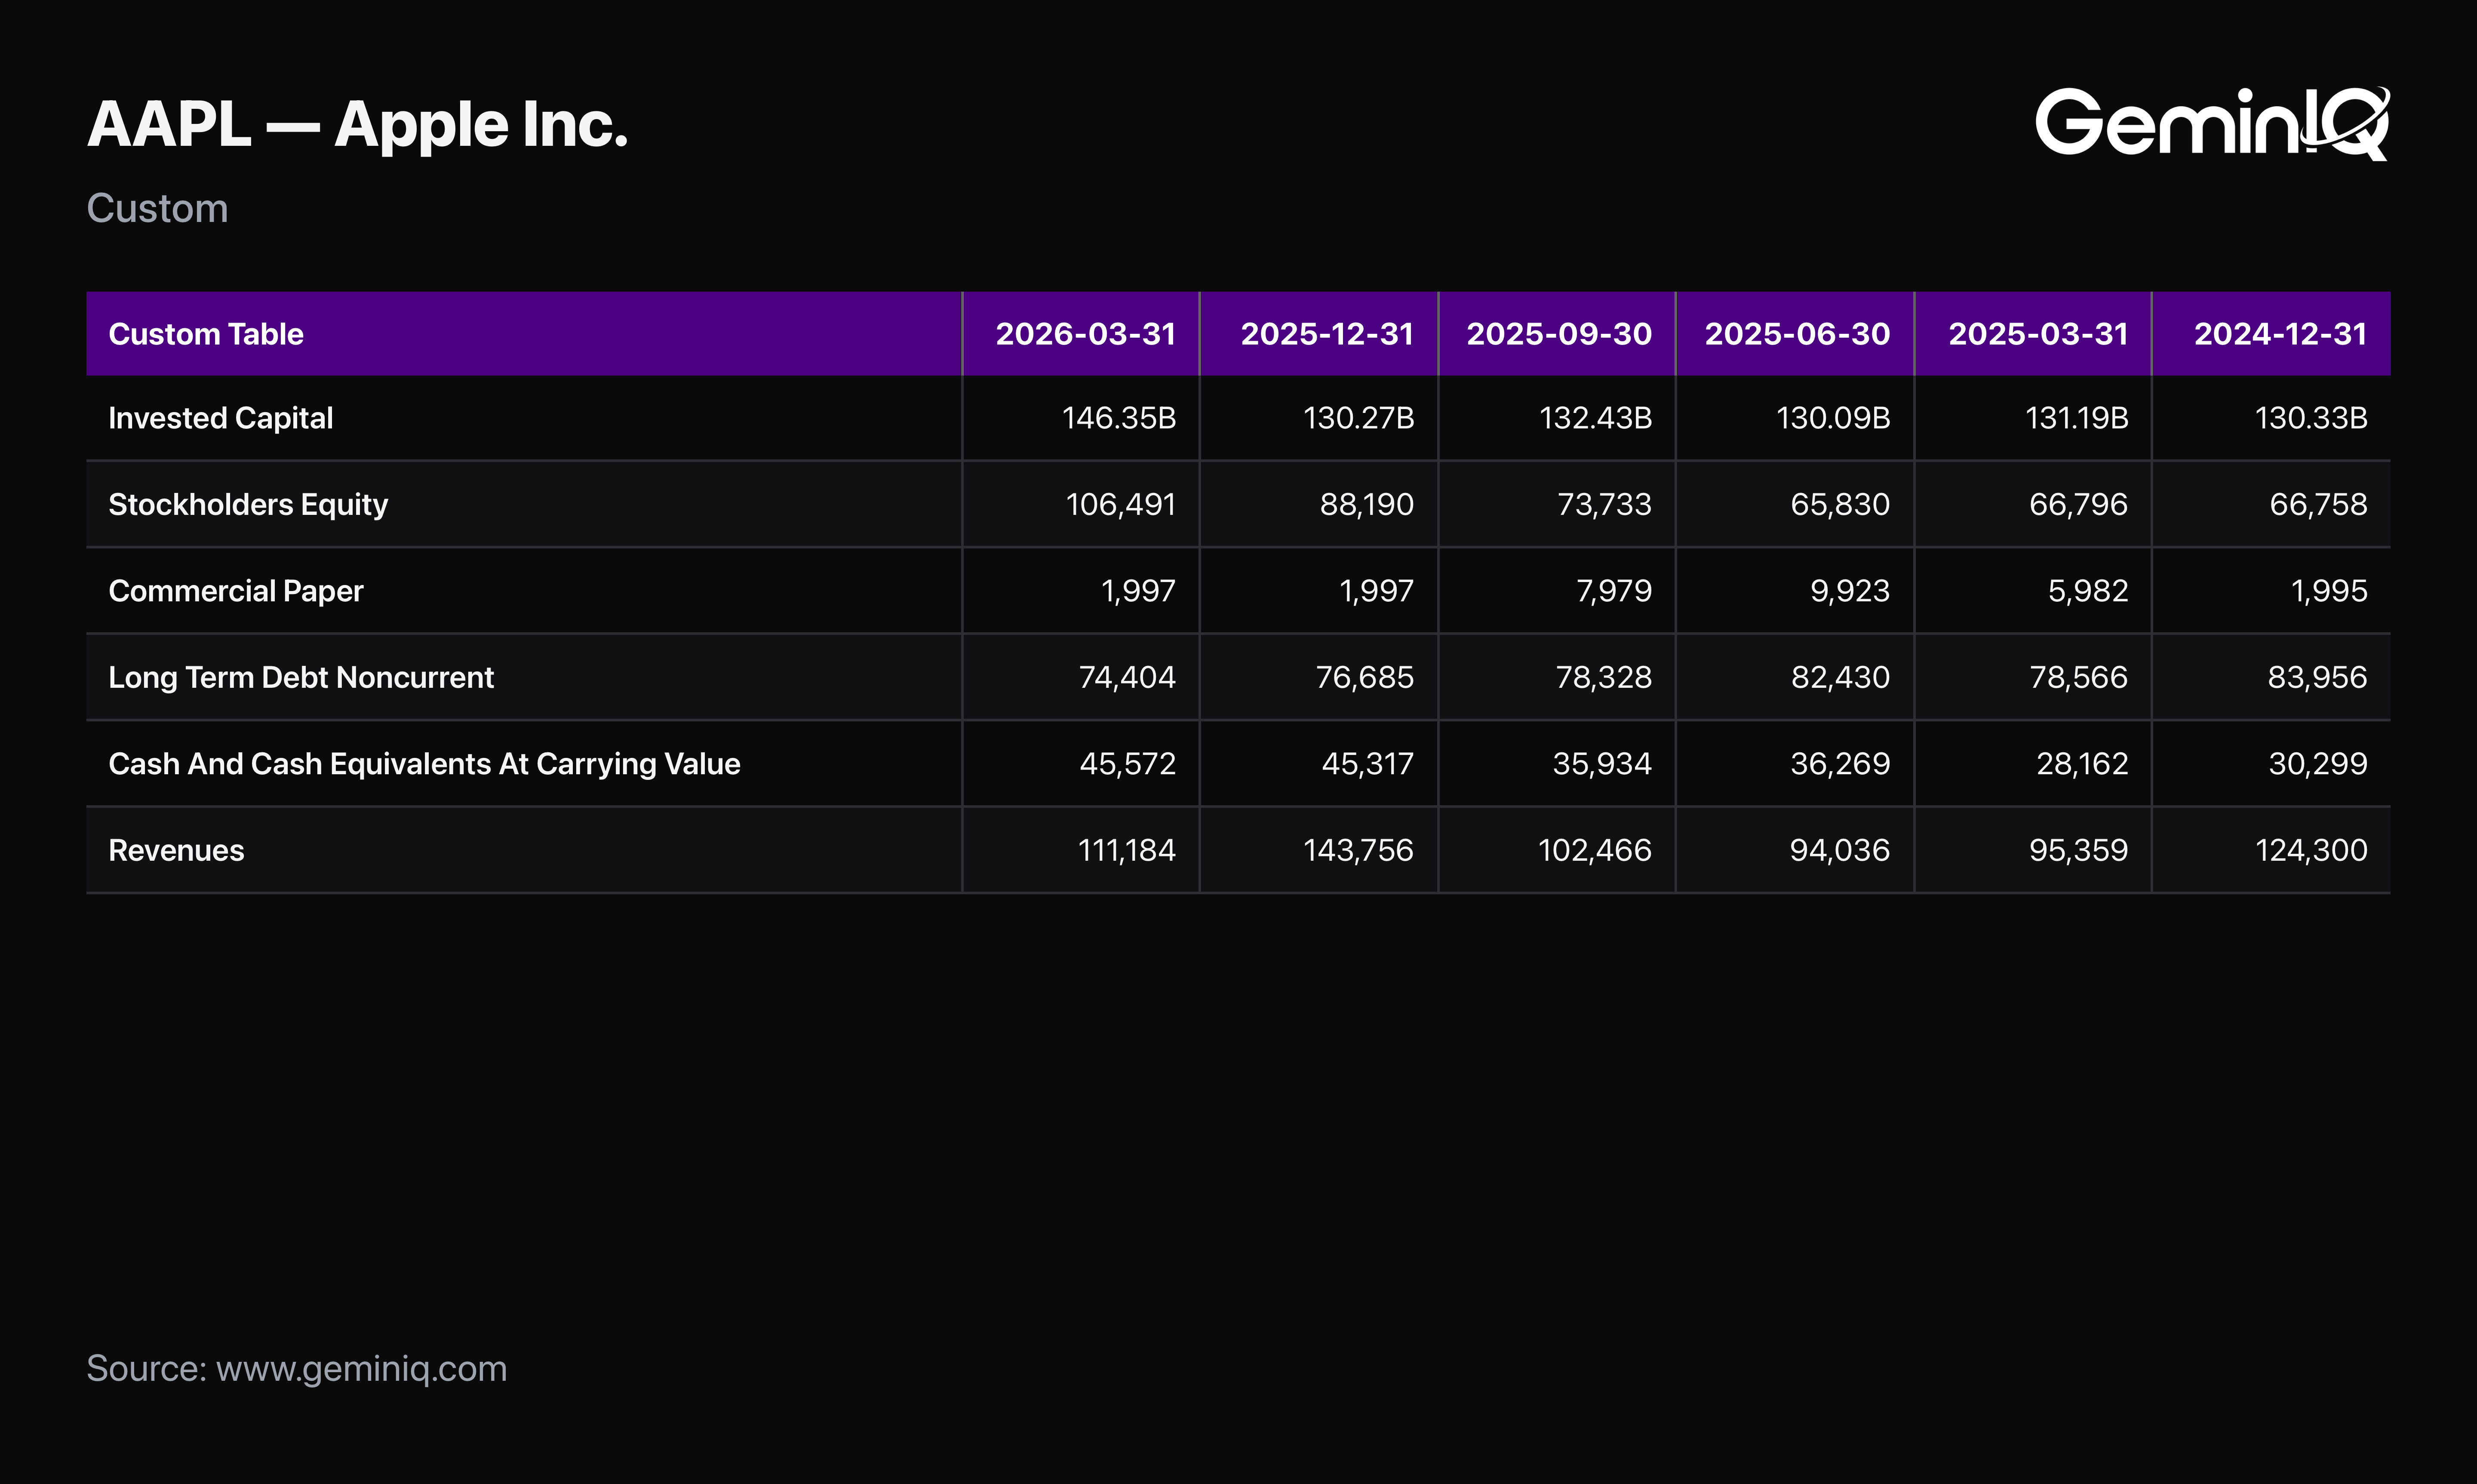This screenshot has height=1484, width=2477.
Task: Click Cash value 45,317
Action: 1368,764
